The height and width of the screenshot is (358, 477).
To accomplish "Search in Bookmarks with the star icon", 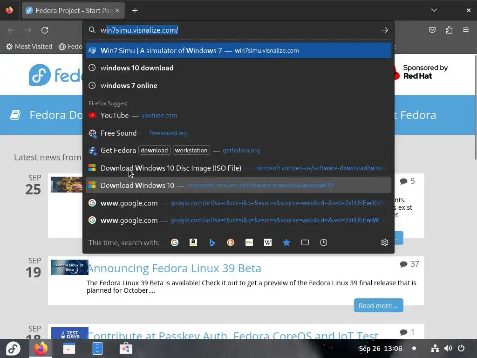I will point(286,242).
